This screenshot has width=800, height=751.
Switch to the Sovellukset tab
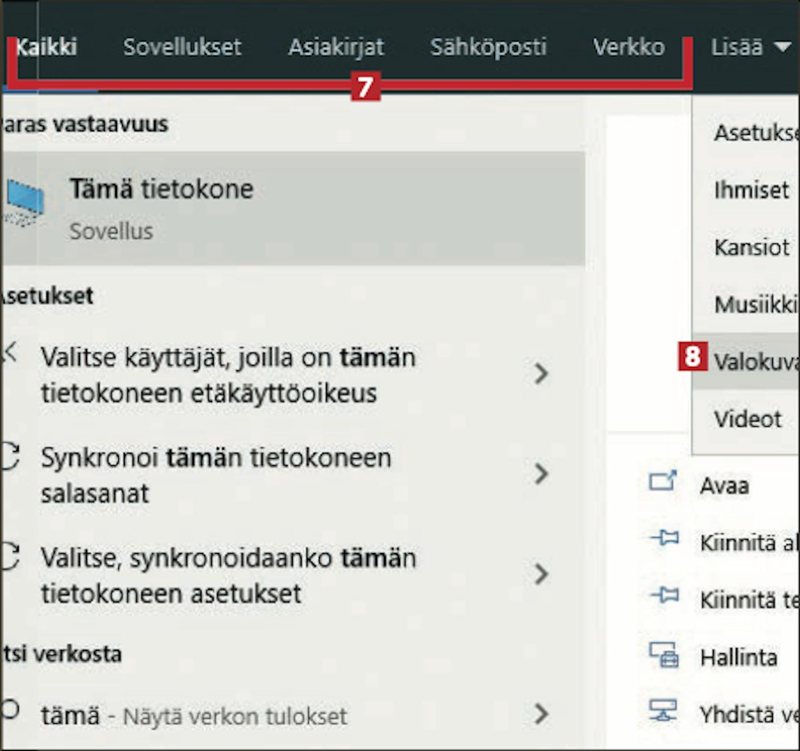point(182,47)
